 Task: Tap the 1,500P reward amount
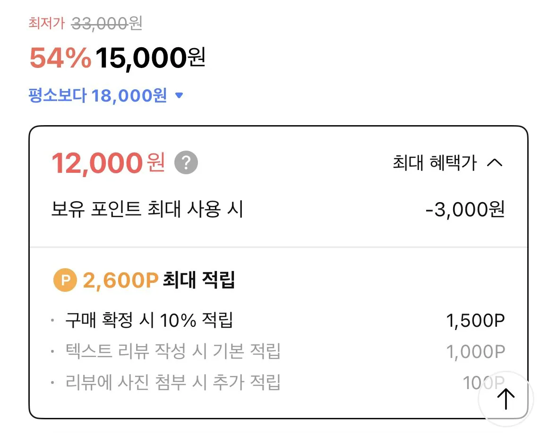pyautogui.click(x=475, y=321)
